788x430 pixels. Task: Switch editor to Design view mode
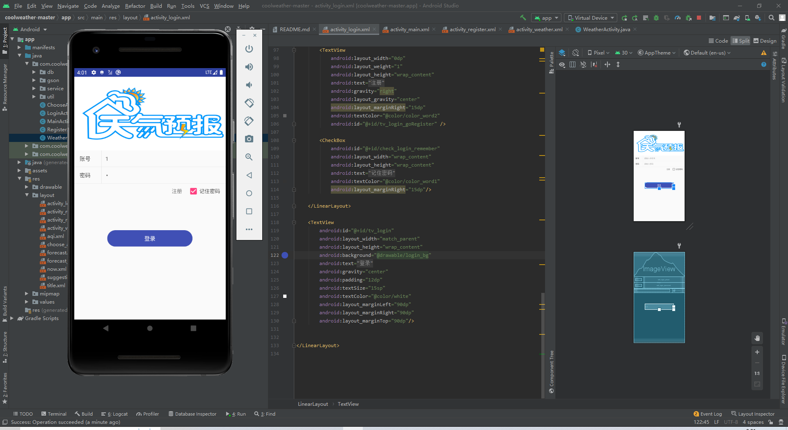[x=765, y=41]
